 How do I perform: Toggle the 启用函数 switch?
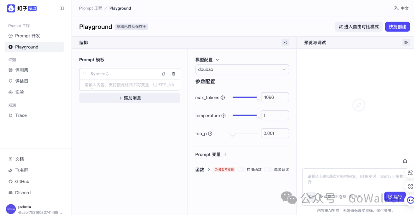coord(241,169)
